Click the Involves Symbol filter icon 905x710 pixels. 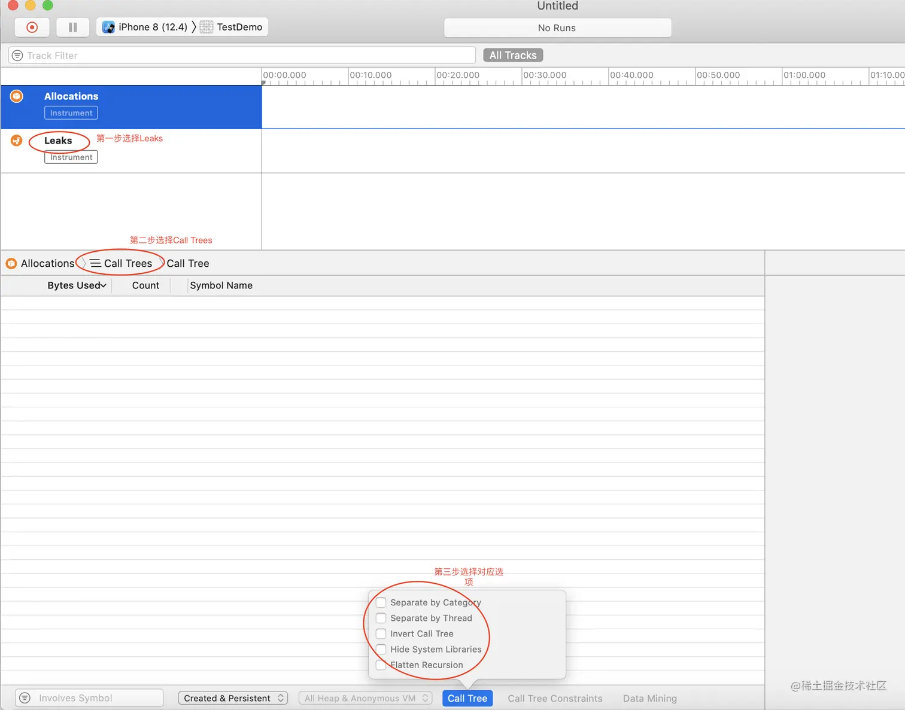pyautogui.click(x=25, y=698)
